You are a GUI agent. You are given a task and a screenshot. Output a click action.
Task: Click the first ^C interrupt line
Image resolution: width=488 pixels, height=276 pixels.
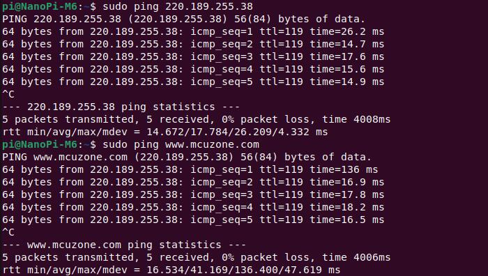(8, 94)
